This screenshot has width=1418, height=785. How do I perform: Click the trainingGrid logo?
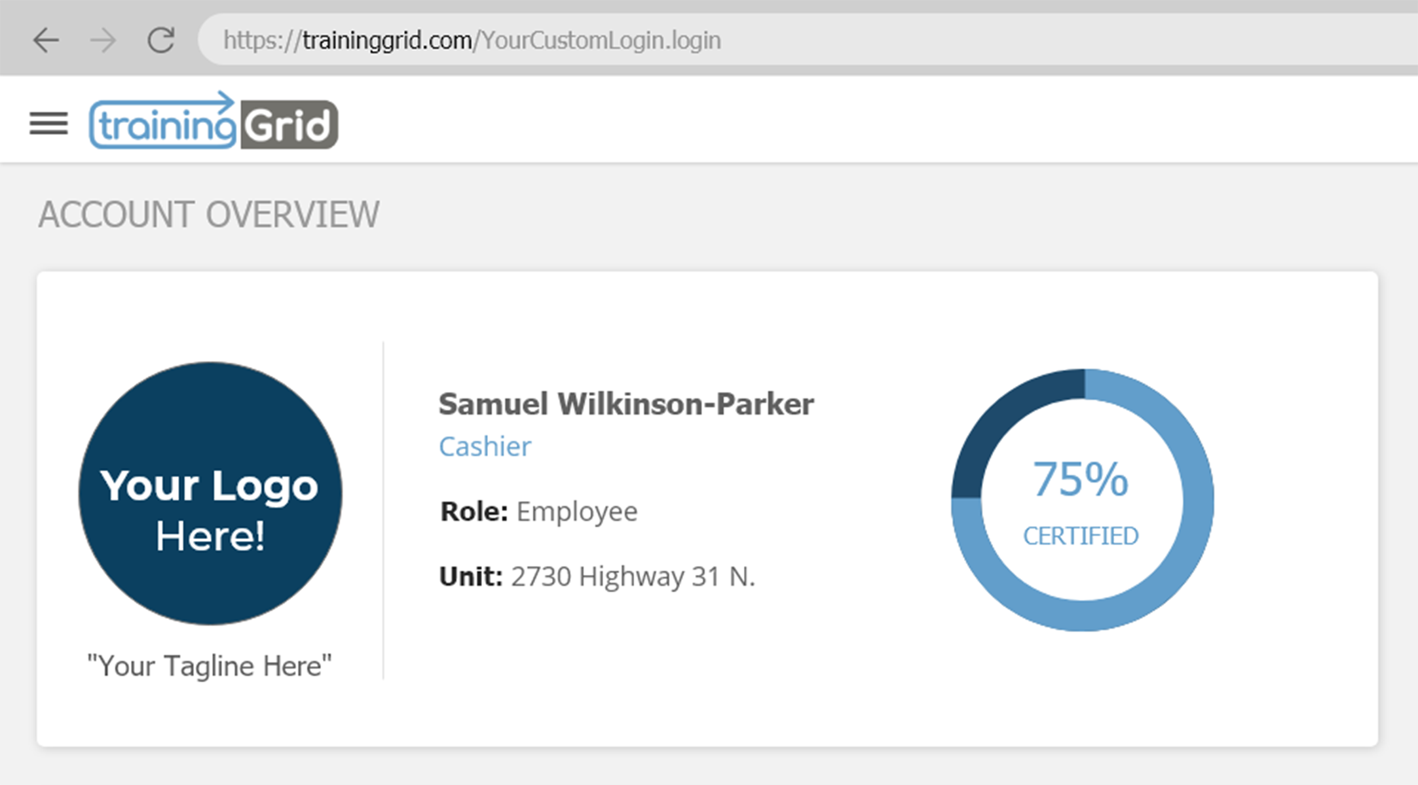click(x=213, y=122)
